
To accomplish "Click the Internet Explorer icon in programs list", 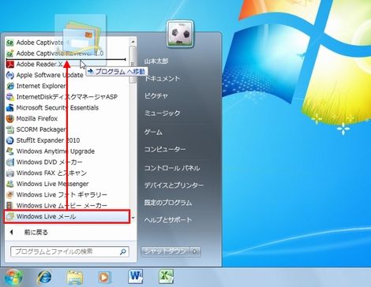I will tap(10, 86).
